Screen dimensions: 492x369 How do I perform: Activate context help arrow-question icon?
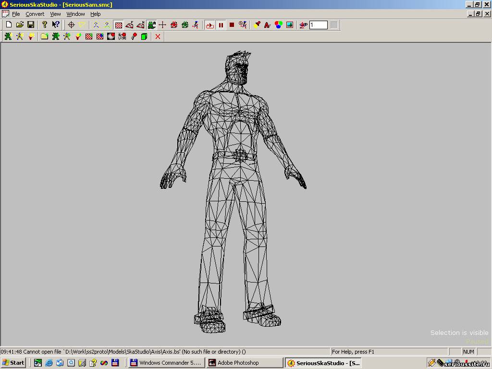tap(56, 25)
